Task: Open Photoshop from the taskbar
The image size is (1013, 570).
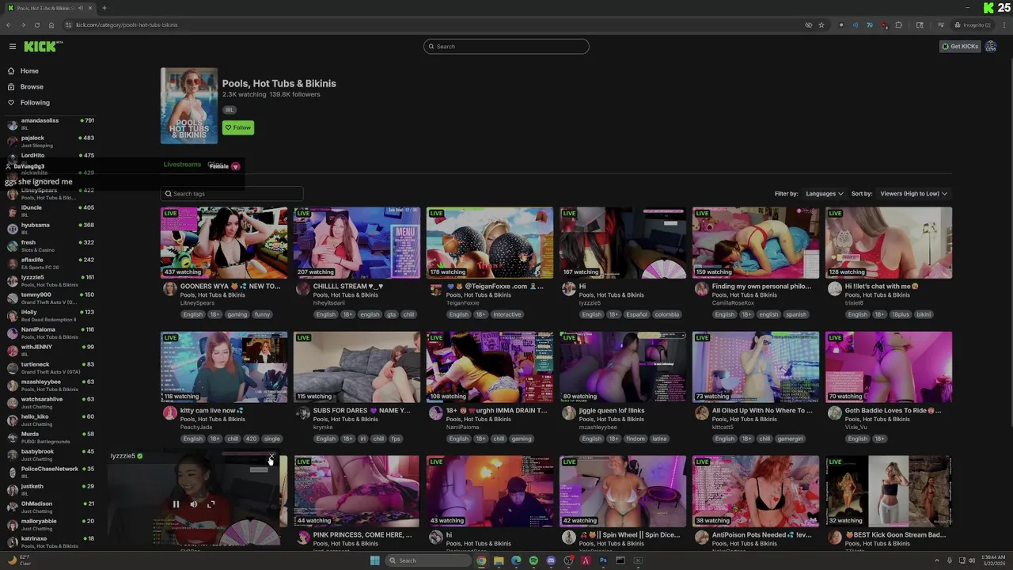Action: point(603,560)
